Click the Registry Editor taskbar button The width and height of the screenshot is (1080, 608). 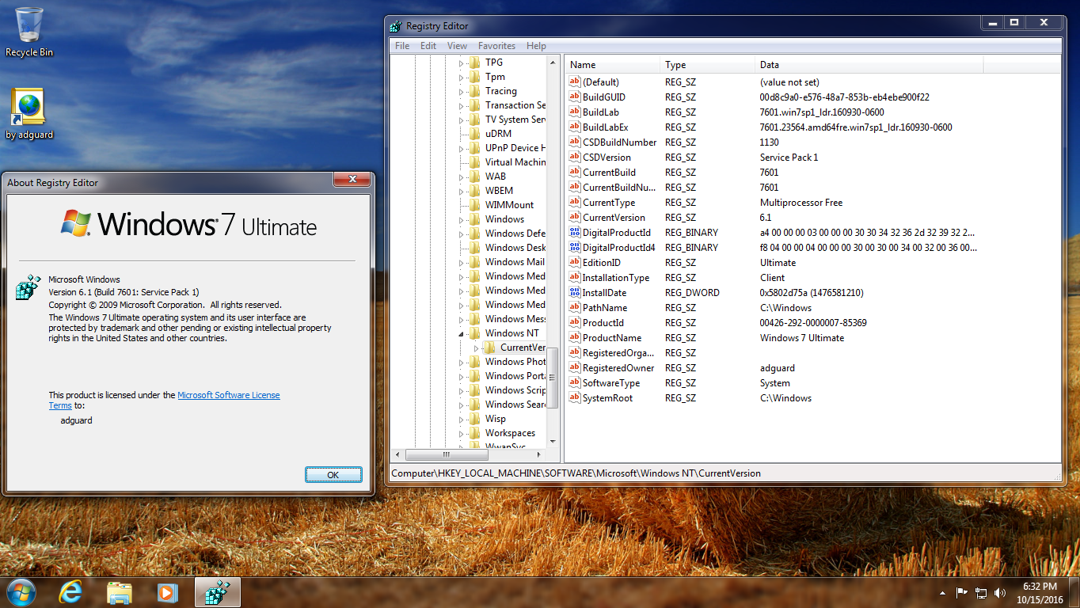pyautogui.click(x=217, y=592)
